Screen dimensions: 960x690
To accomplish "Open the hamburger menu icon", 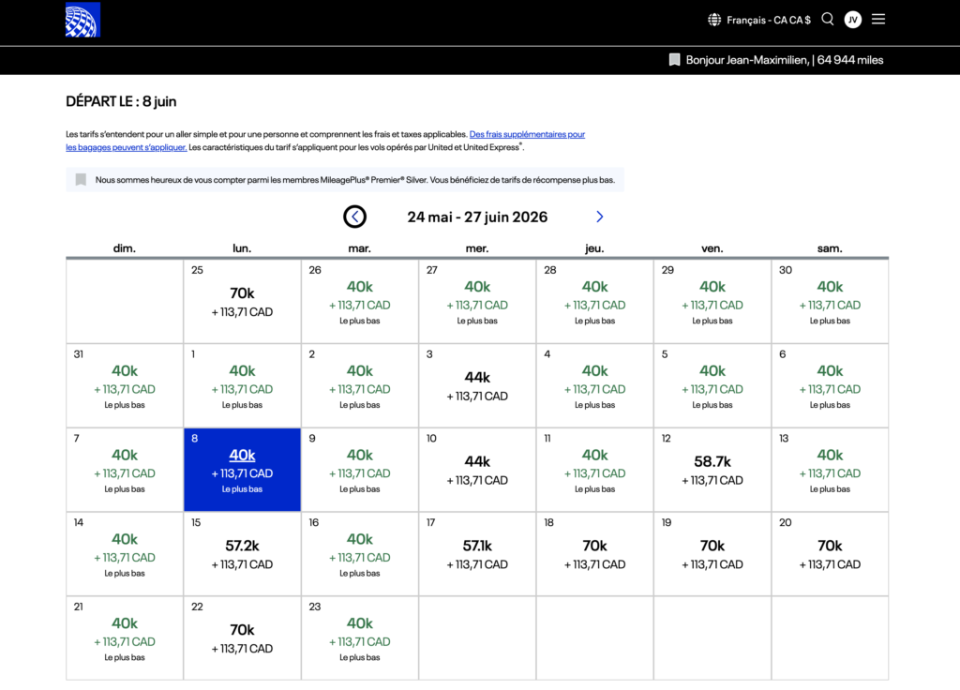I will [x=878, y=20].
